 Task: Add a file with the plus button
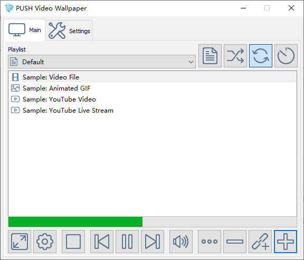pos(286,242)
